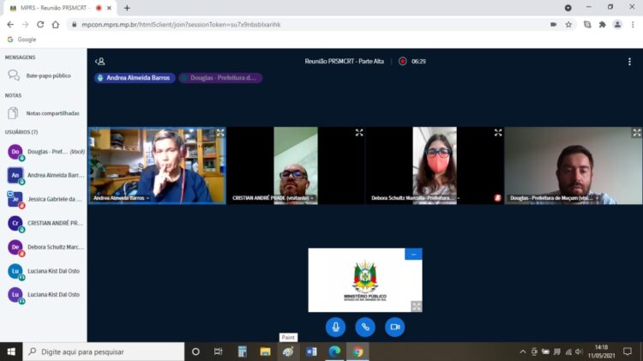Select the upper Luciana Kist Dal Osto entry
The height and width of the screenshot is (361, 643).
[x=45, y=271]
